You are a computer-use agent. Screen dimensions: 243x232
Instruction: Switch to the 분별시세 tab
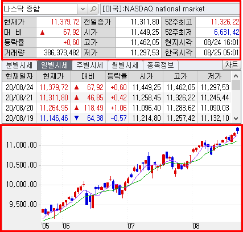tap(19, 66)
